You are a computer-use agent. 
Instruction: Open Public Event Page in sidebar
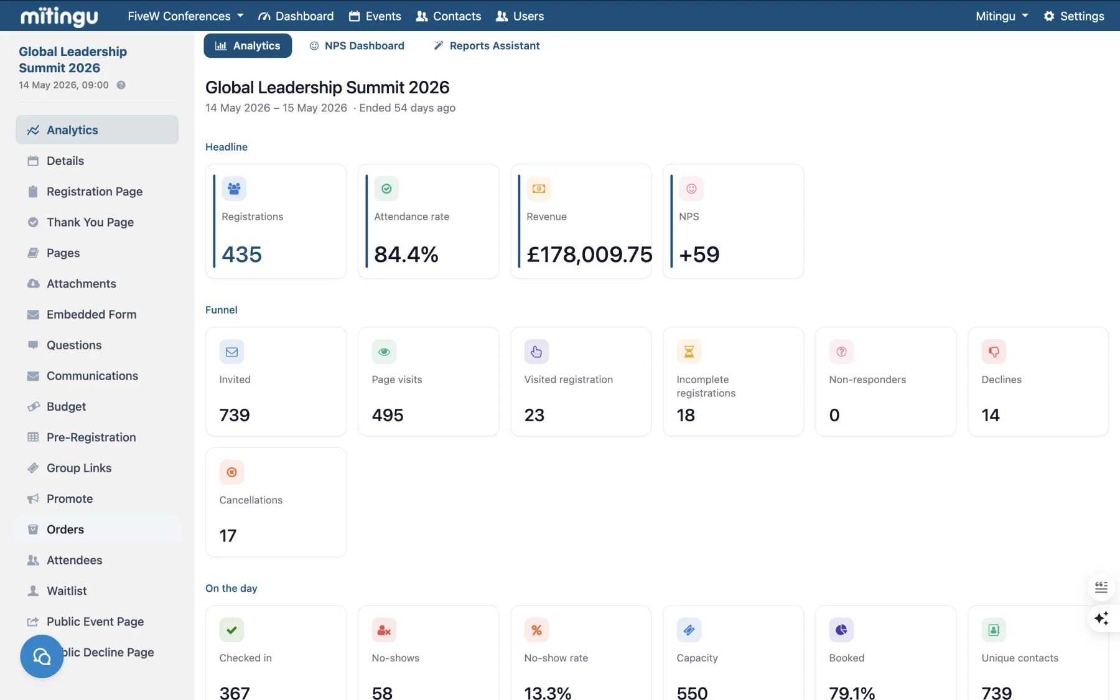tap(97, 622)
